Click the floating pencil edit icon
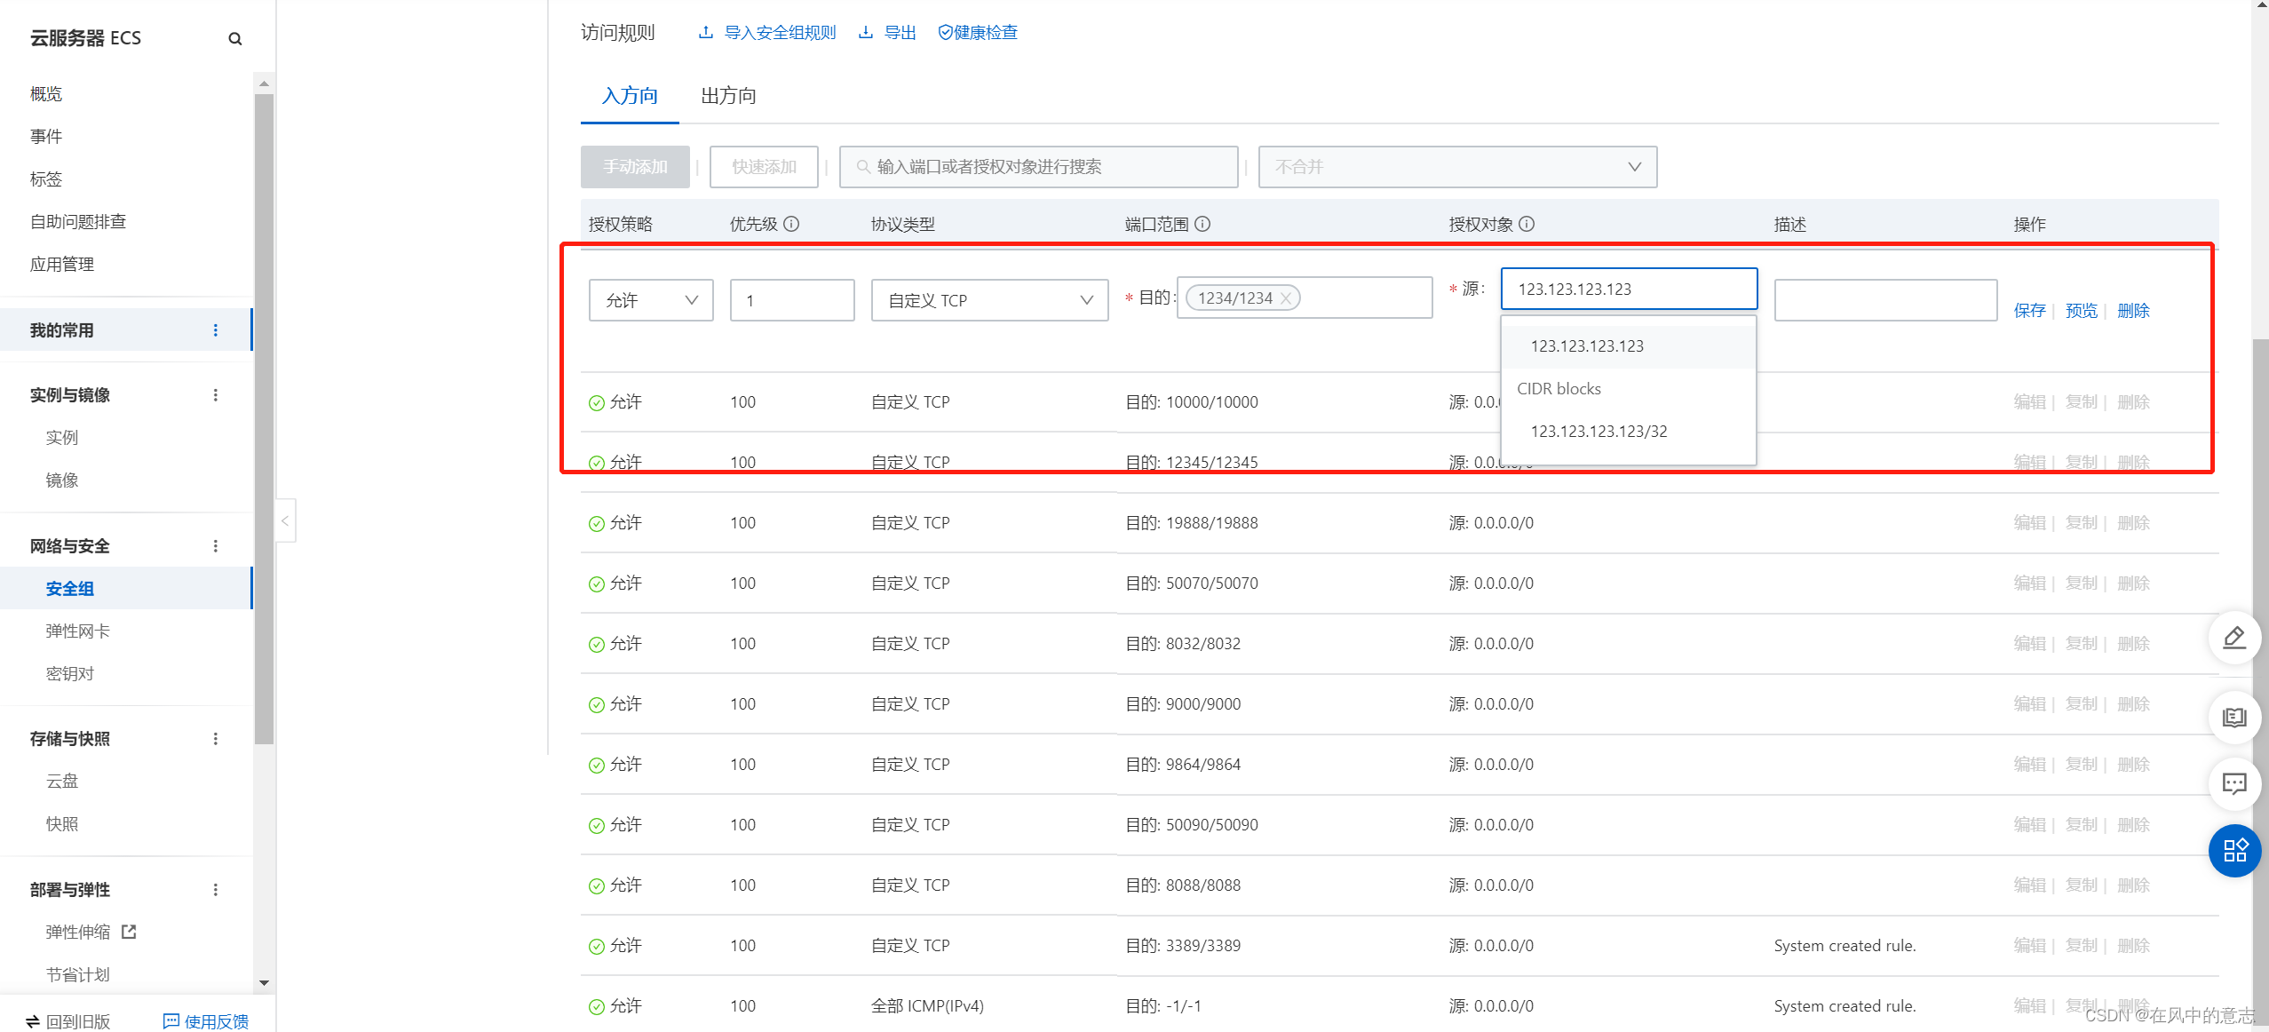Viewport: 2269px width, 1032px height. pos(2234,638)
